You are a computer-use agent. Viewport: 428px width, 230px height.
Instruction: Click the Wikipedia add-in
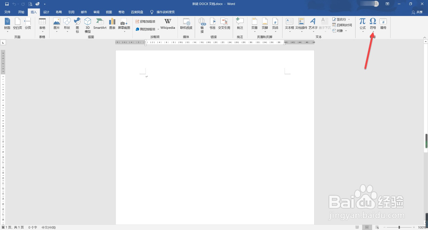tap(168, 24)
